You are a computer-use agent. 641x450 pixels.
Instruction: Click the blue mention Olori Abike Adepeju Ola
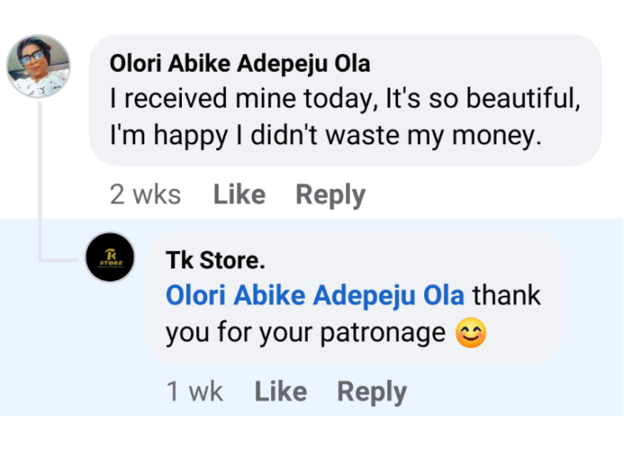click(x=315, y=296)
